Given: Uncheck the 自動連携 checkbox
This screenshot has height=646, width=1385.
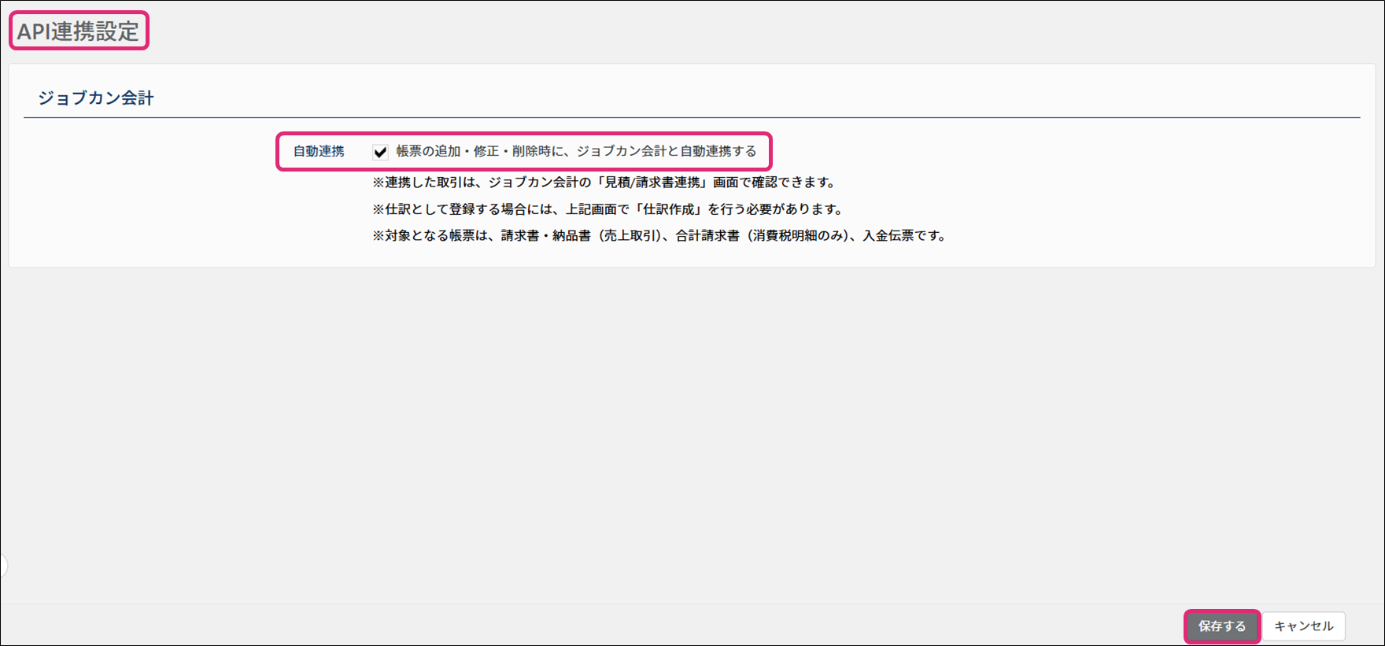Looking at the screenshot, I should 380,152.
